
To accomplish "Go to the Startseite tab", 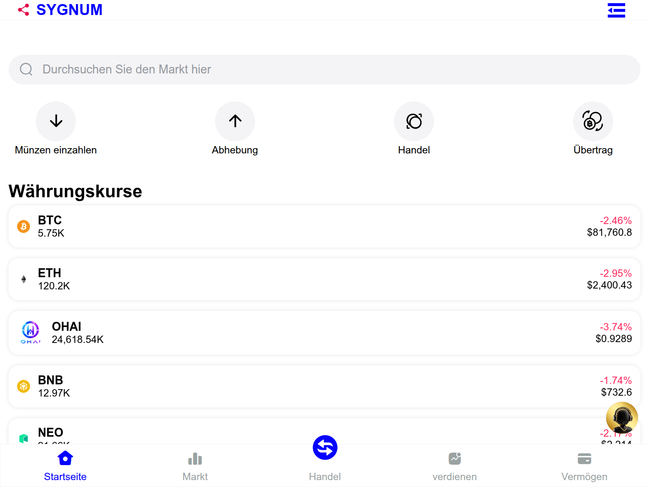I will [65, 466].
